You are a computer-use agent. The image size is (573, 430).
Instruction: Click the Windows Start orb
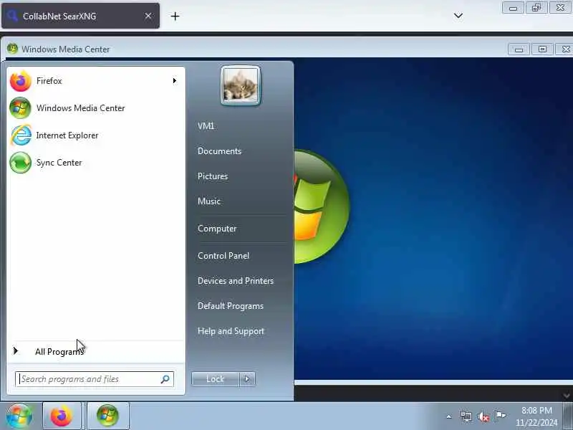19,416
